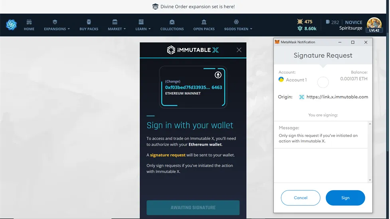Click the Expansions icon in navbar

pos(55,22)
